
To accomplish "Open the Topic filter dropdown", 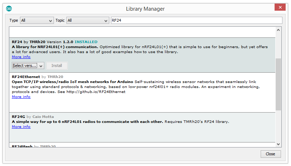I will [x=87, y=20].
